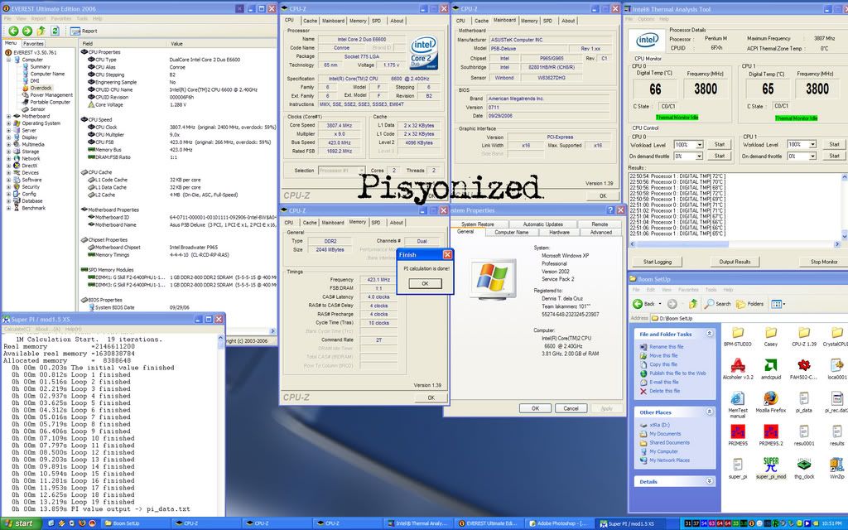Select the BPM-STUDIO folder icon

tap(738, 332)
